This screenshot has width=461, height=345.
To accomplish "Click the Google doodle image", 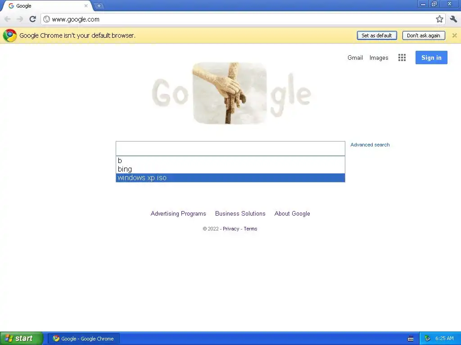I will click(x=231, y=93).
